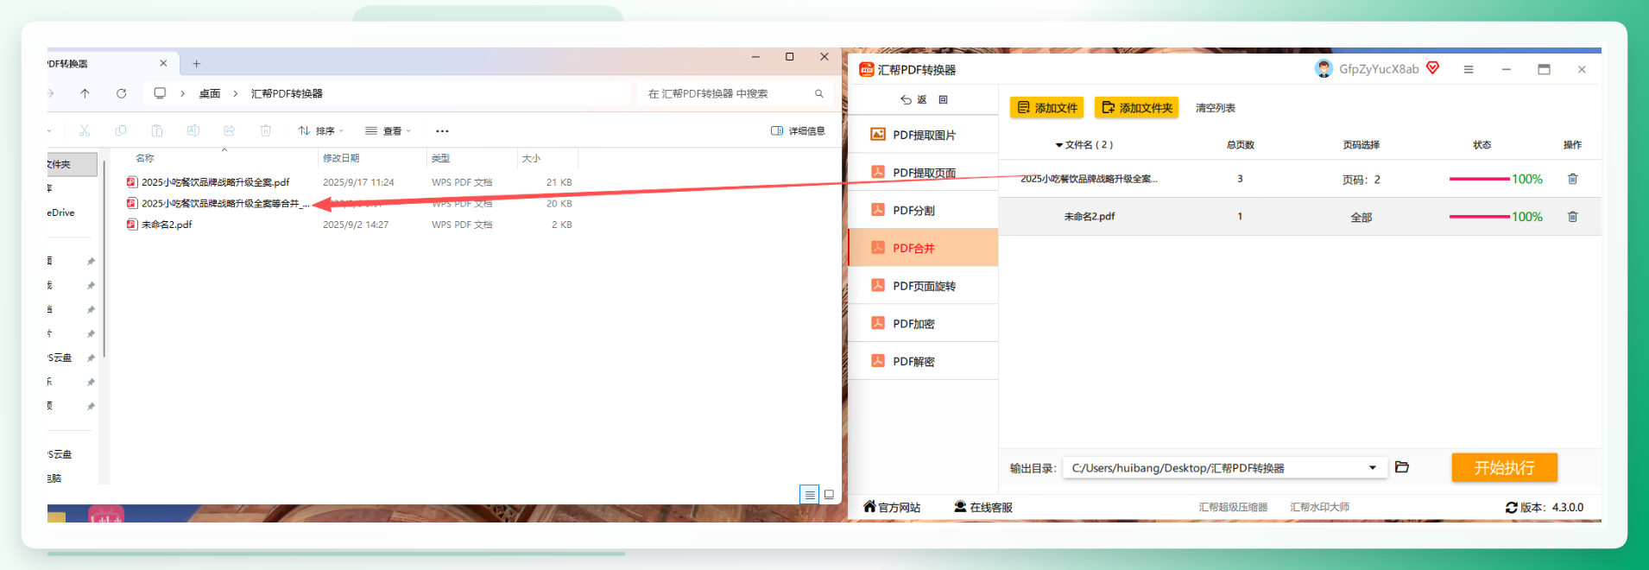
Task: Click the Cut icon in Explorer toolbar
Action: (85, 130)
